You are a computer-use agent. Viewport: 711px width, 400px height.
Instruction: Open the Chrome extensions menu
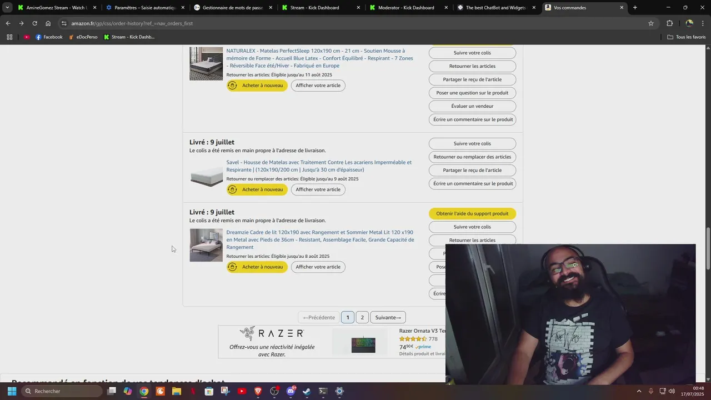(x=669, y=23)
